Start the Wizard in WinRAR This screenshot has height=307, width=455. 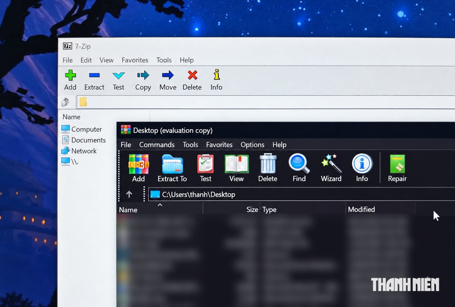click(331, 164)
